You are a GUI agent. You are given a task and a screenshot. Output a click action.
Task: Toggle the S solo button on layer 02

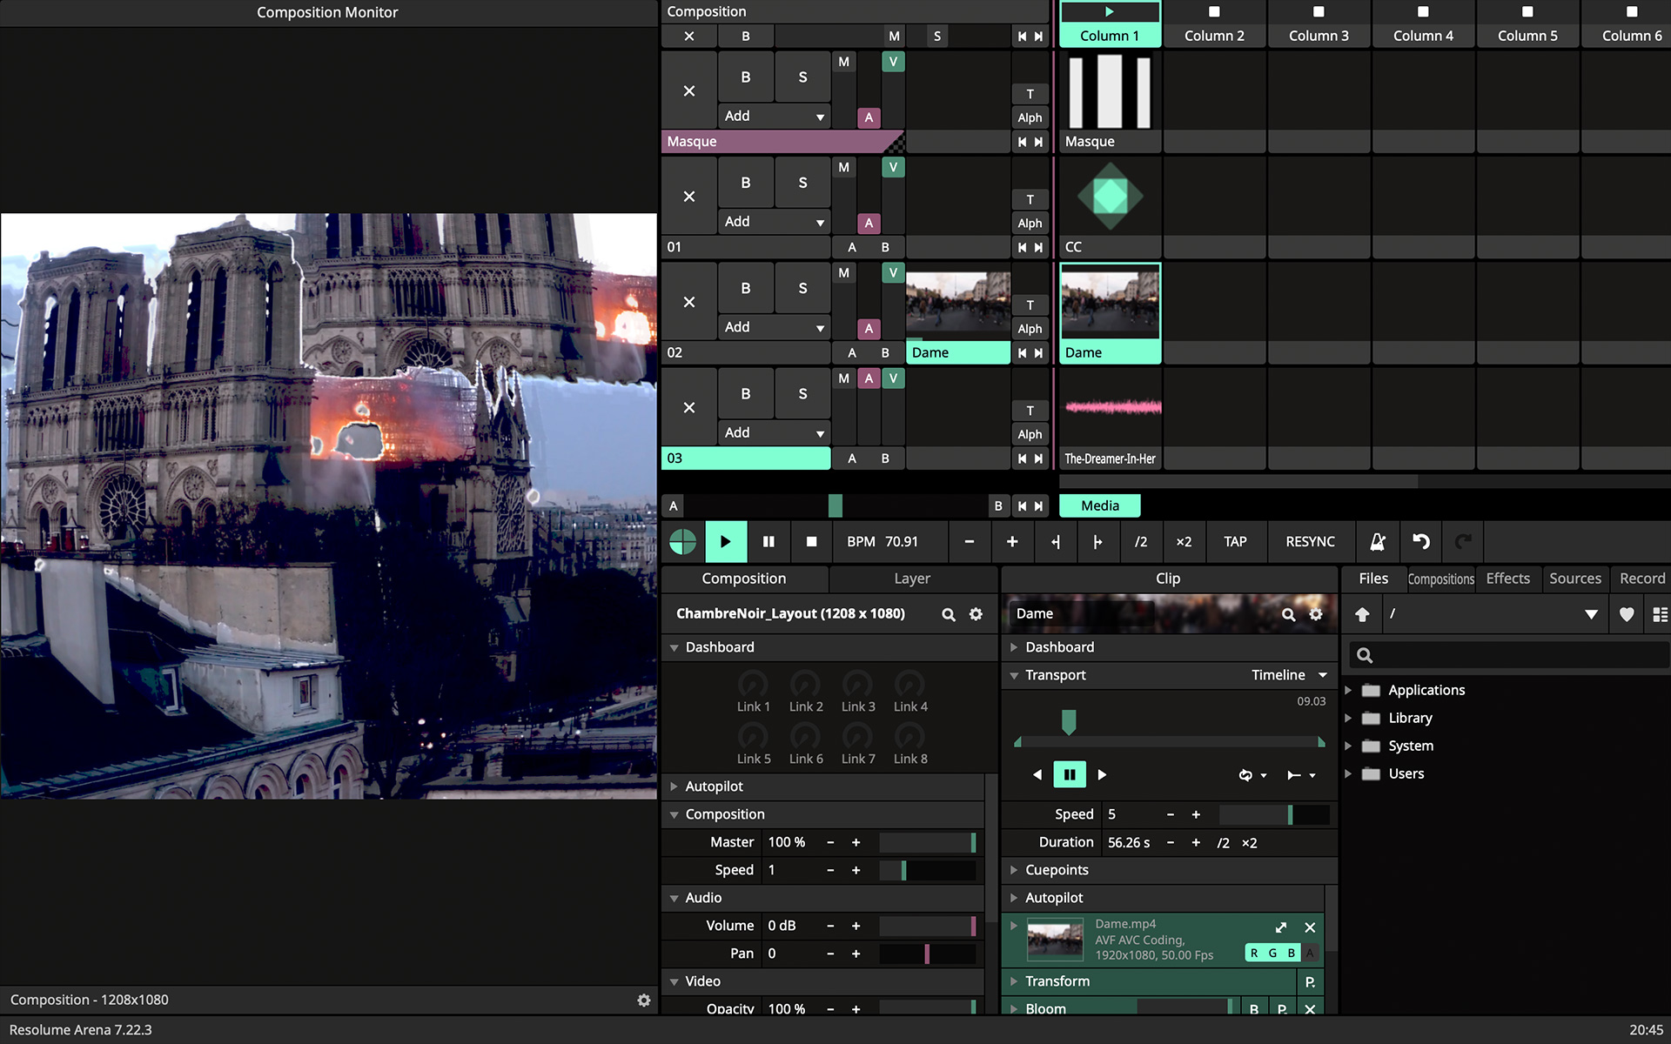coord(802,288)
